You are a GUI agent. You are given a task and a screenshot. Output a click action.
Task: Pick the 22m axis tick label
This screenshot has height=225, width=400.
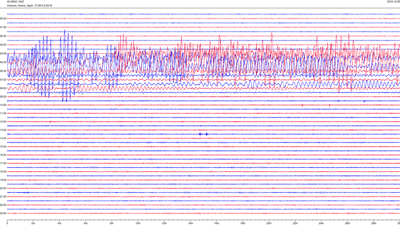click(x=295, y=223)
